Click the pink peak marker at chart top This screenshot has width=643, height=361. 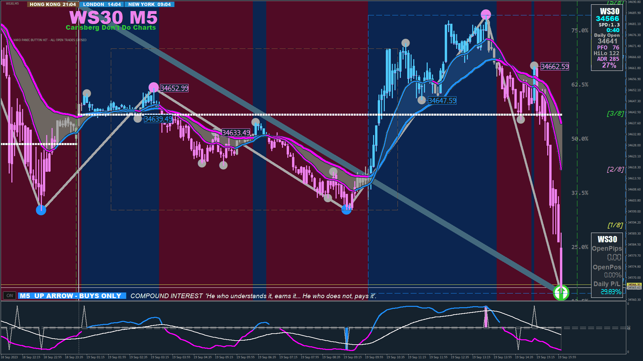[486, 15]
